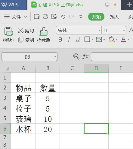The image size is (133, 149).
Task: Click cell containing 椅子
Action: coord(23,108)
